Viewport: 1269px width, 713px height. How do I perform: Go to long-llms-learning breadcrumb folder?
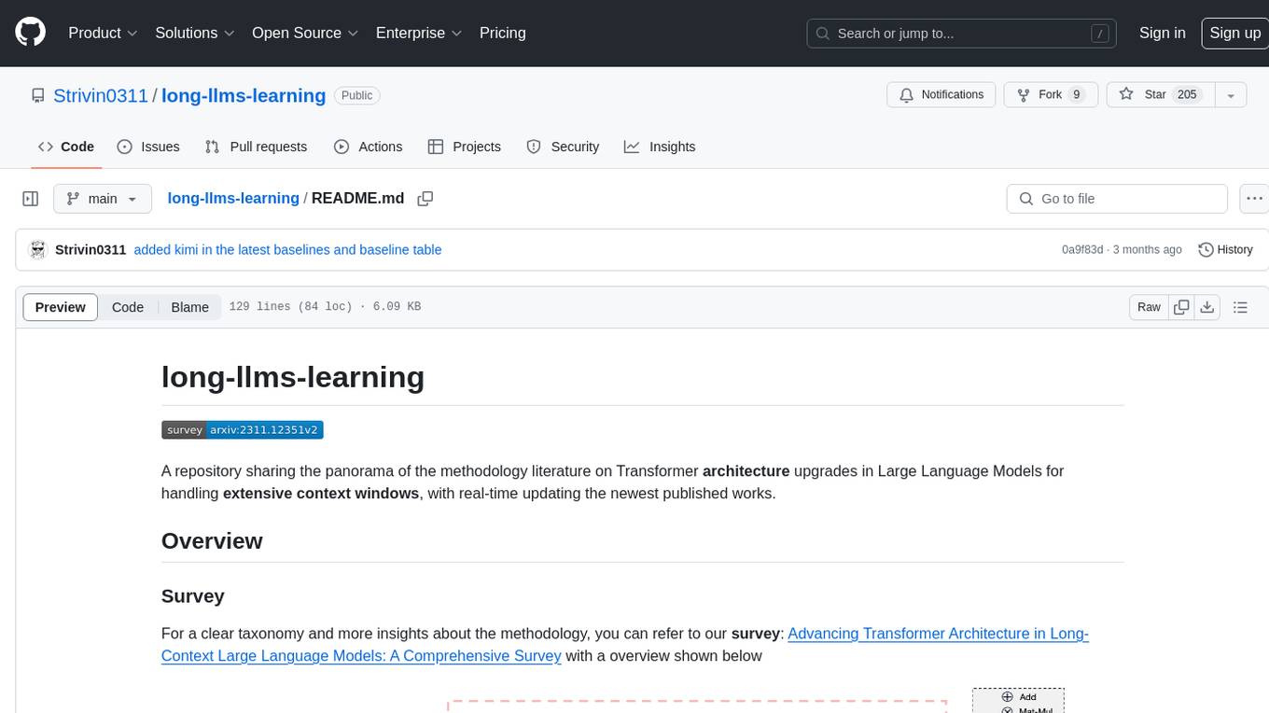pyautogui.click(x=233, y=198)
